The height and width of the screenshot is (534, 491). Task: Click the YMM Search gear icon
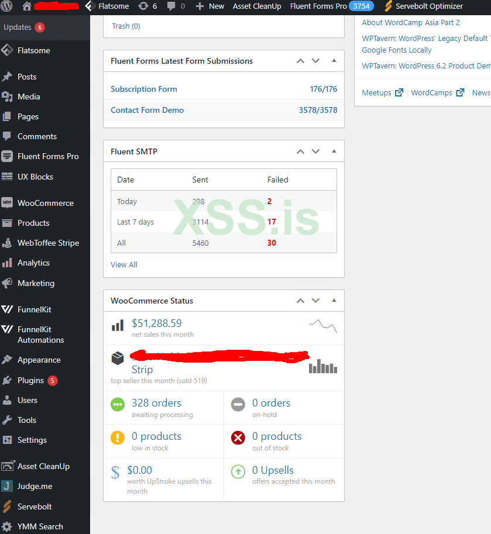click(7, 526)
